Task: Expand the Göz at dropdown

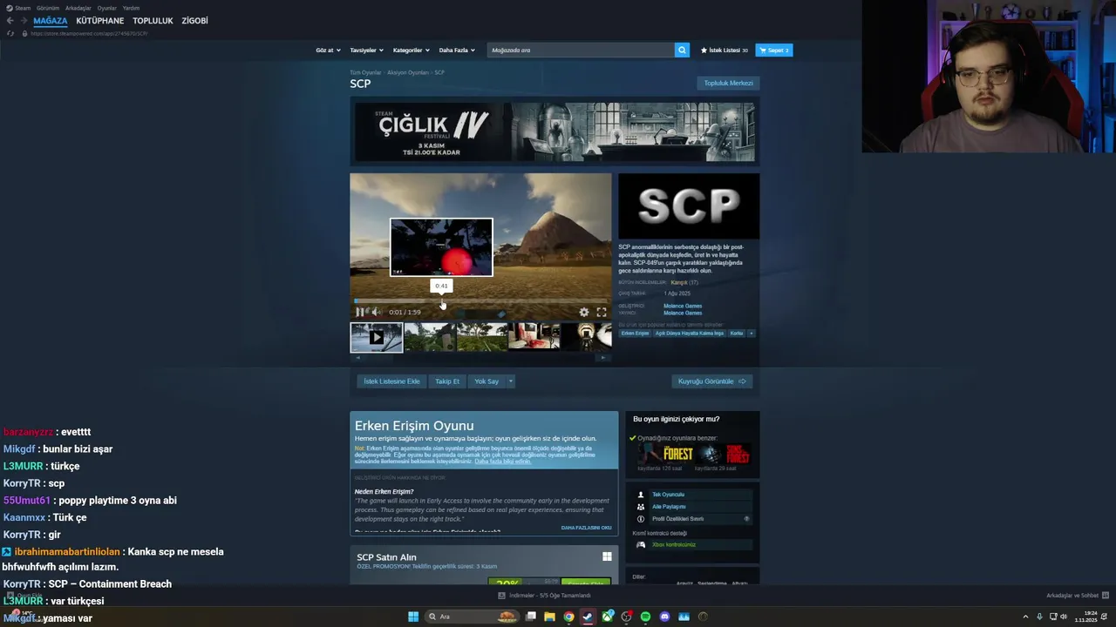Action: click(x=327, y=51)
